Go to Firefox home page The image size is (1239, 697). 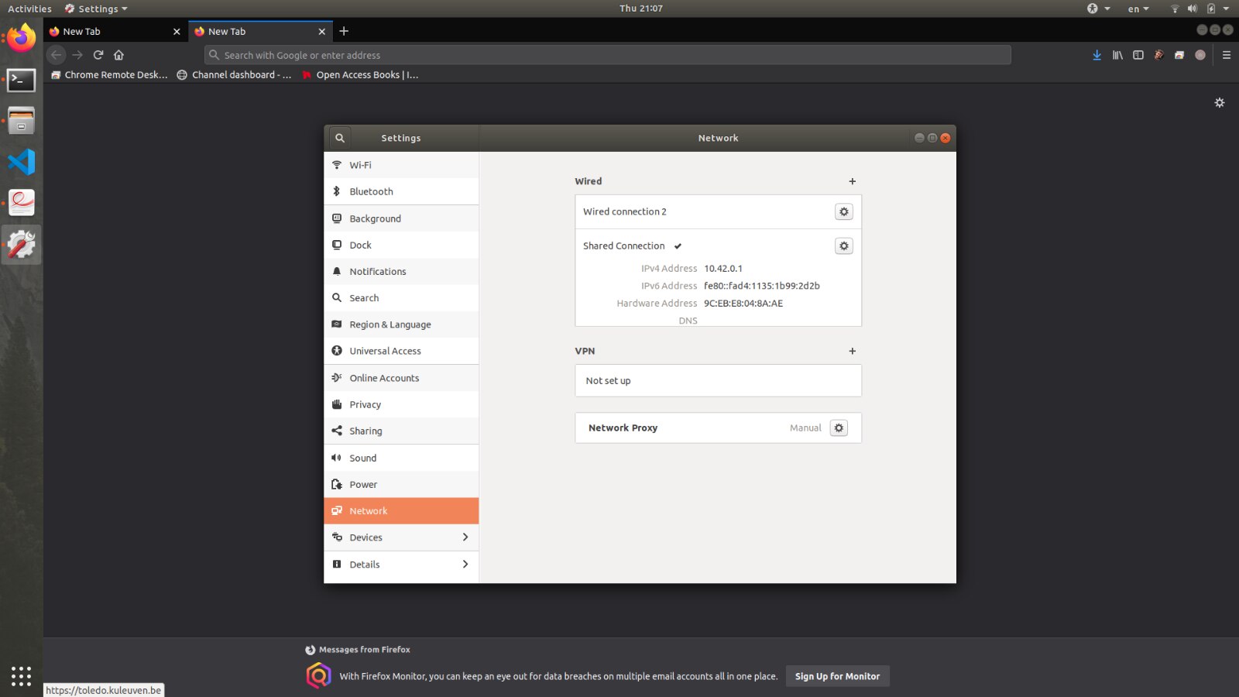coord(118,55)
